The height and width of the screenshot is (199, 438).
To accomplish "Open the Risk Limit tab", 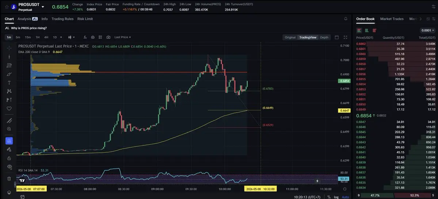I will click(x=85, y=19).
